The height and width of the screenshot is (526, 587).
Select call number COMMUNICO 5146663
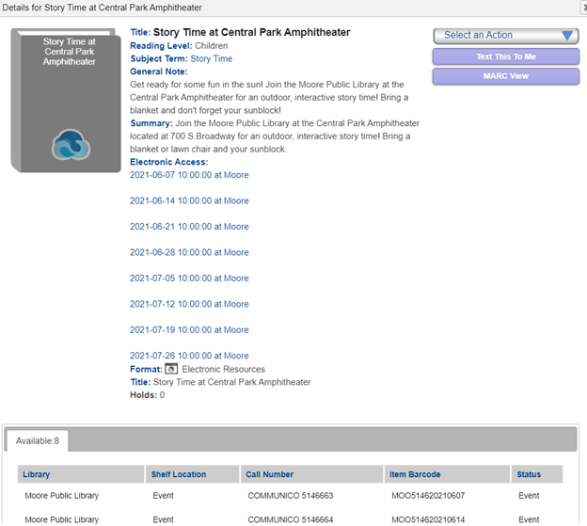coord(291,496)
